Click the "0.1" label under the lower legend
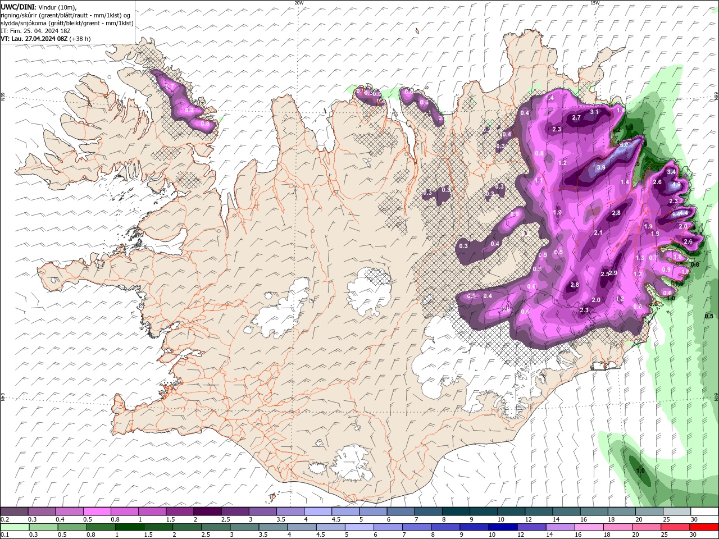Viewport: 719px width, 539px height. coord(4,535)
